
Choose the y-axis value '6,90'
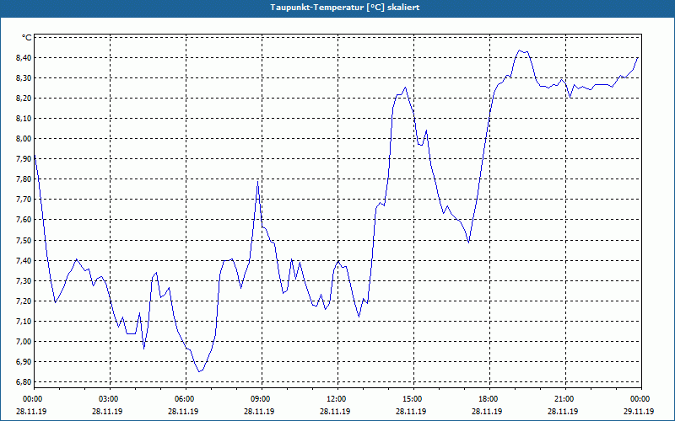click(x=24, y=362)
